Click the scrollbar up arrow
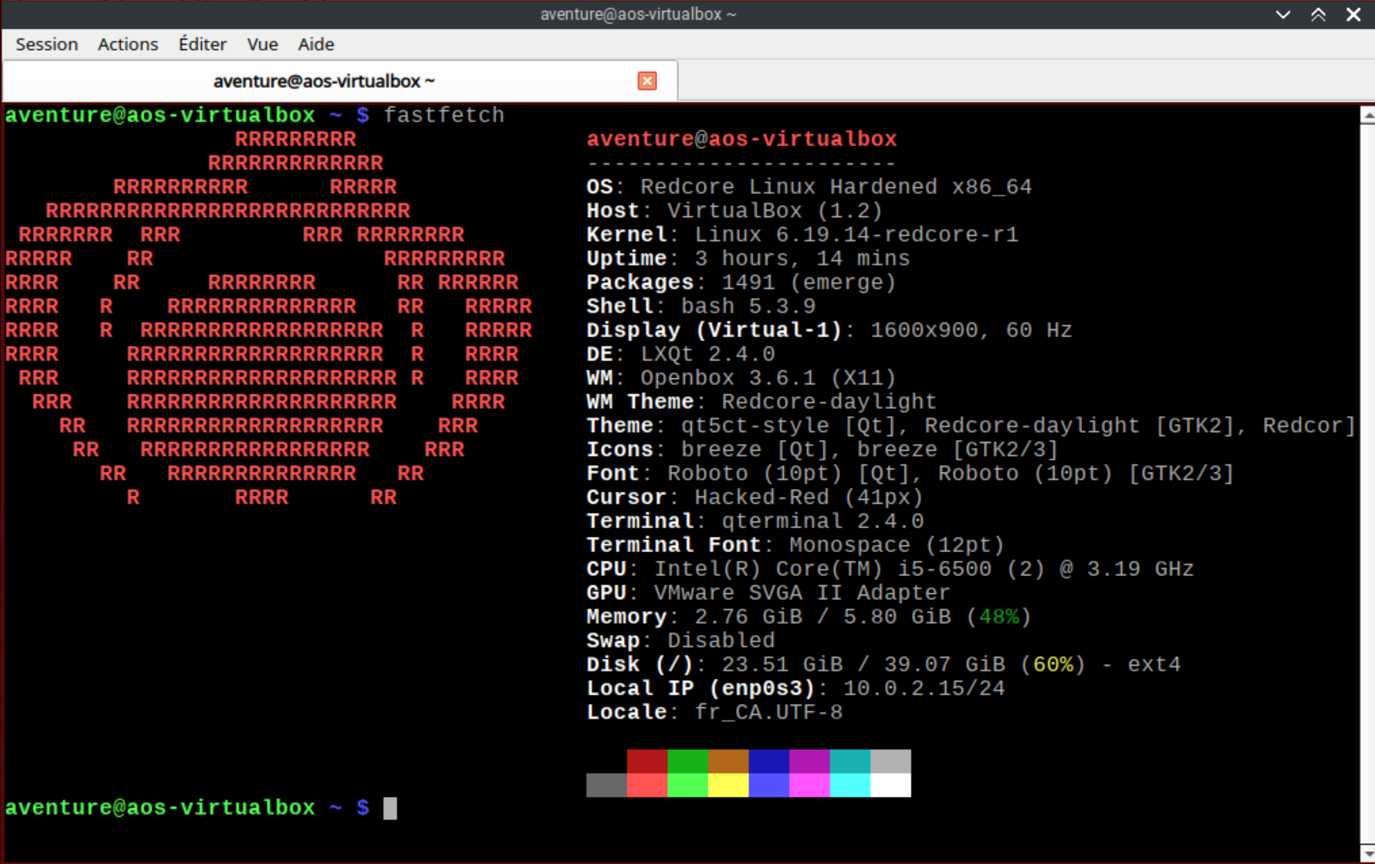 [1368, 116]
